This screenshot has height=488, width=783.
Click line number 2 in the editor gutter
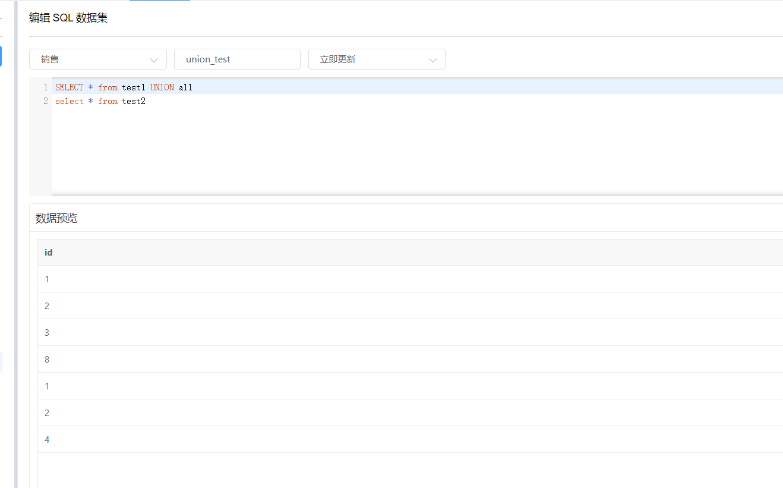click(x=45, y=101)
